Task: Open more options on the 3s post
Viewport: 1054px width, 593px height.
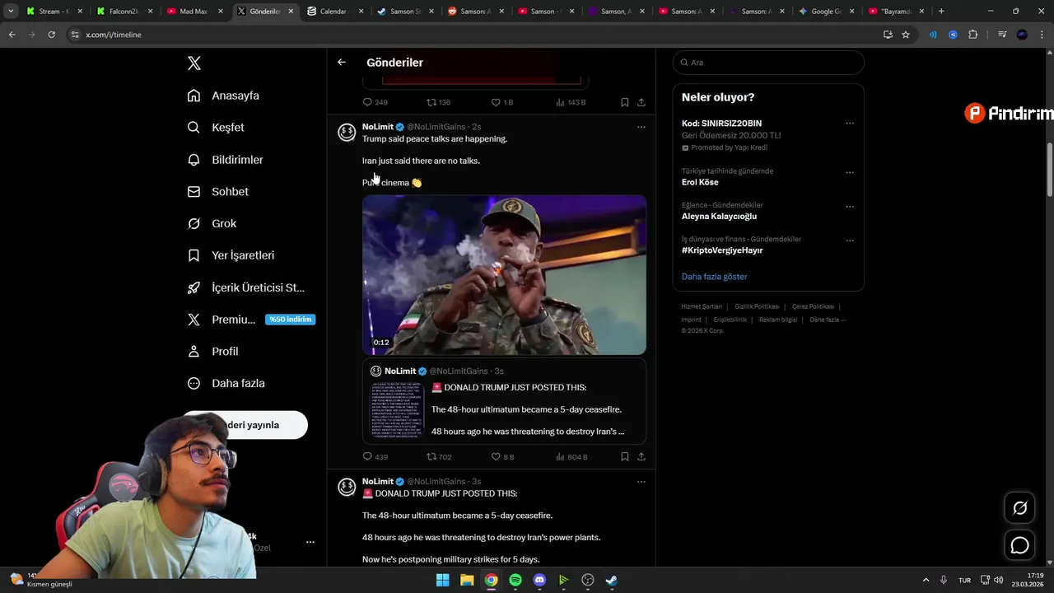Action: [x=641, y=481]
